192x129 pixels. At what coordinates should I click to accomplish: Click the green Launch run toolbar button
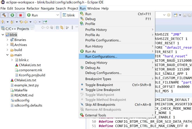coord(12,15)
